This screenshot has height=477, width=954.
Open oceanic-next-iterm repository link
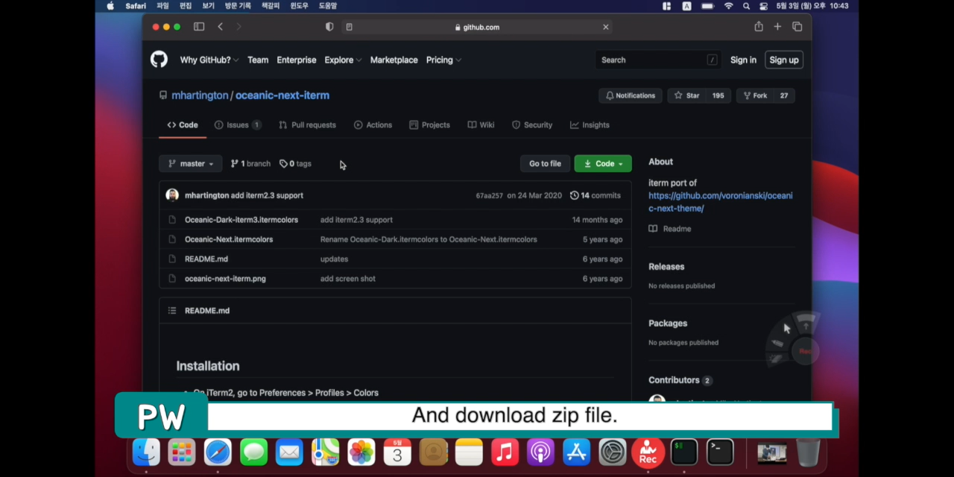[282, 95]
